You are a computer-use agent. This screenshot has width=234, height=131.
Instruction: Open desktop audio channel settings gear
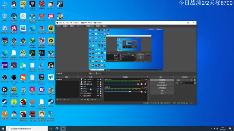tap(145, 92)
